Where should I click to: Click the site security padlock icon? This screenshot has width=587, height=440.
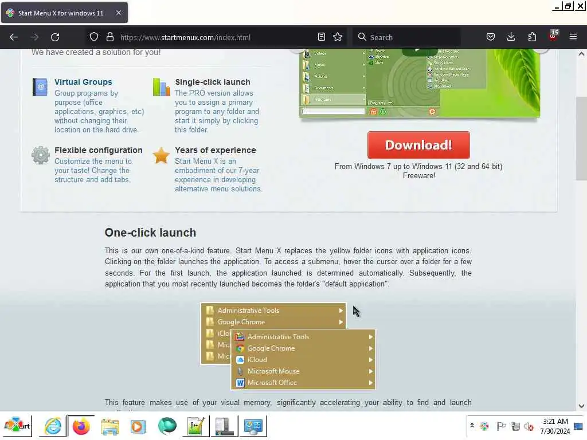[109, 37]
